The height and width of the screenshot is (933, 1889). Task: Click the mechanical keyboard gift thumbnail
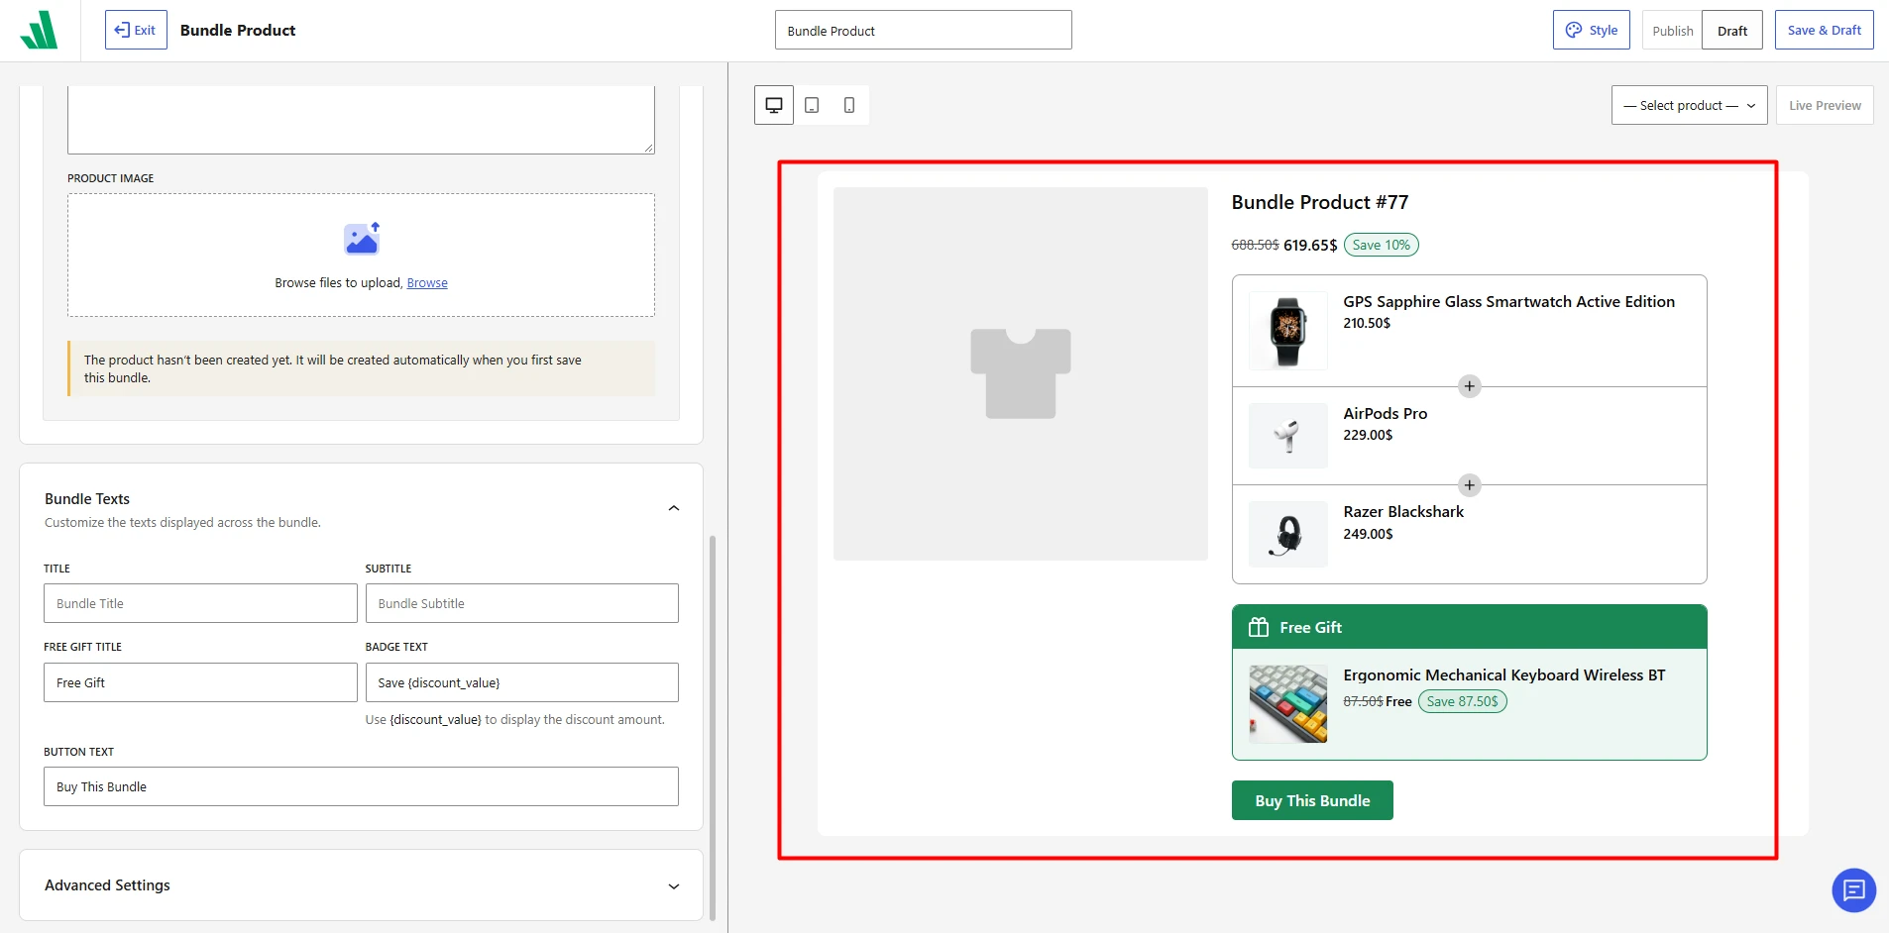[x=1288, y=704]
